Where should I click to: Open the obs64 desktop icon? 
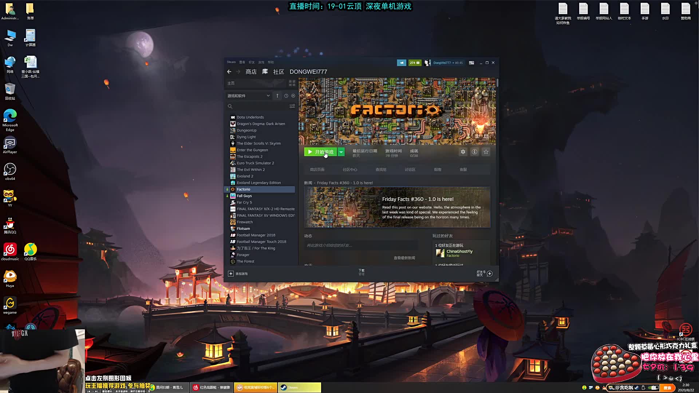tap(10, 171)
